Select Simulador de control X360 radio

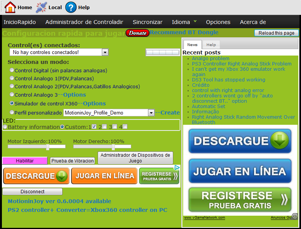[12, 103]
